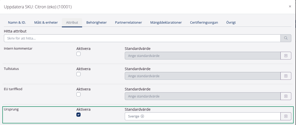Enable the Intern kommentar Aktivera checkbox
Image resolution: width=296 pixels, height=125 pixels.
78,54
